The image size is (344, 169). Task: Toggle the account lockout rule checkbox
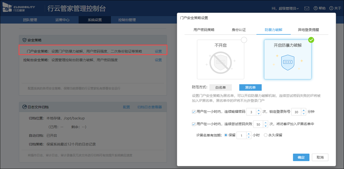click(x=194, y=112)
